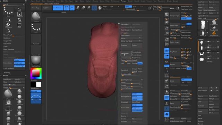This screenshot has width=222, height=125.
Task: Open the current brush thumbnail picker
Action: click(36, 17)
